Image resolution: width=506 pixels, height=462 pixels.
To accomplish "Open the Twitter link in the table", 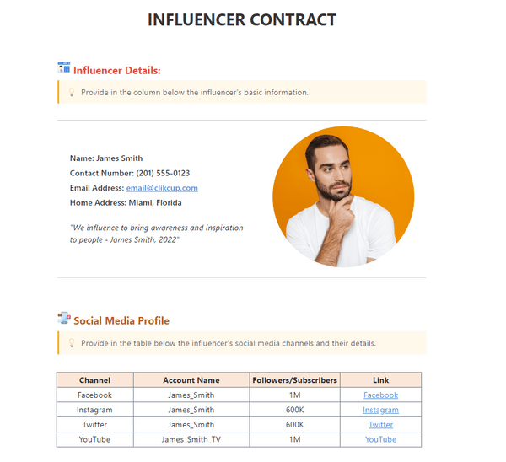I will tap(380, 425).
